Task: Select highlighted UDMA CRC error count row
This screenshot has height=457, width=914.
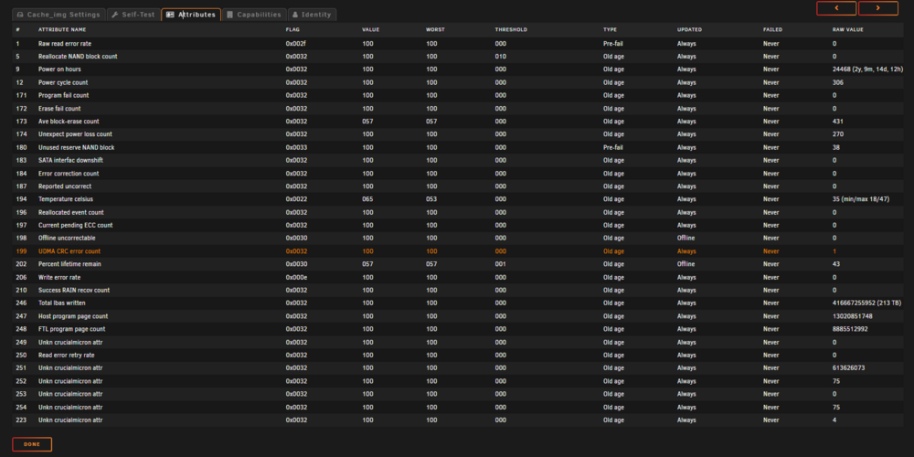Action: [x=458, y=251]
